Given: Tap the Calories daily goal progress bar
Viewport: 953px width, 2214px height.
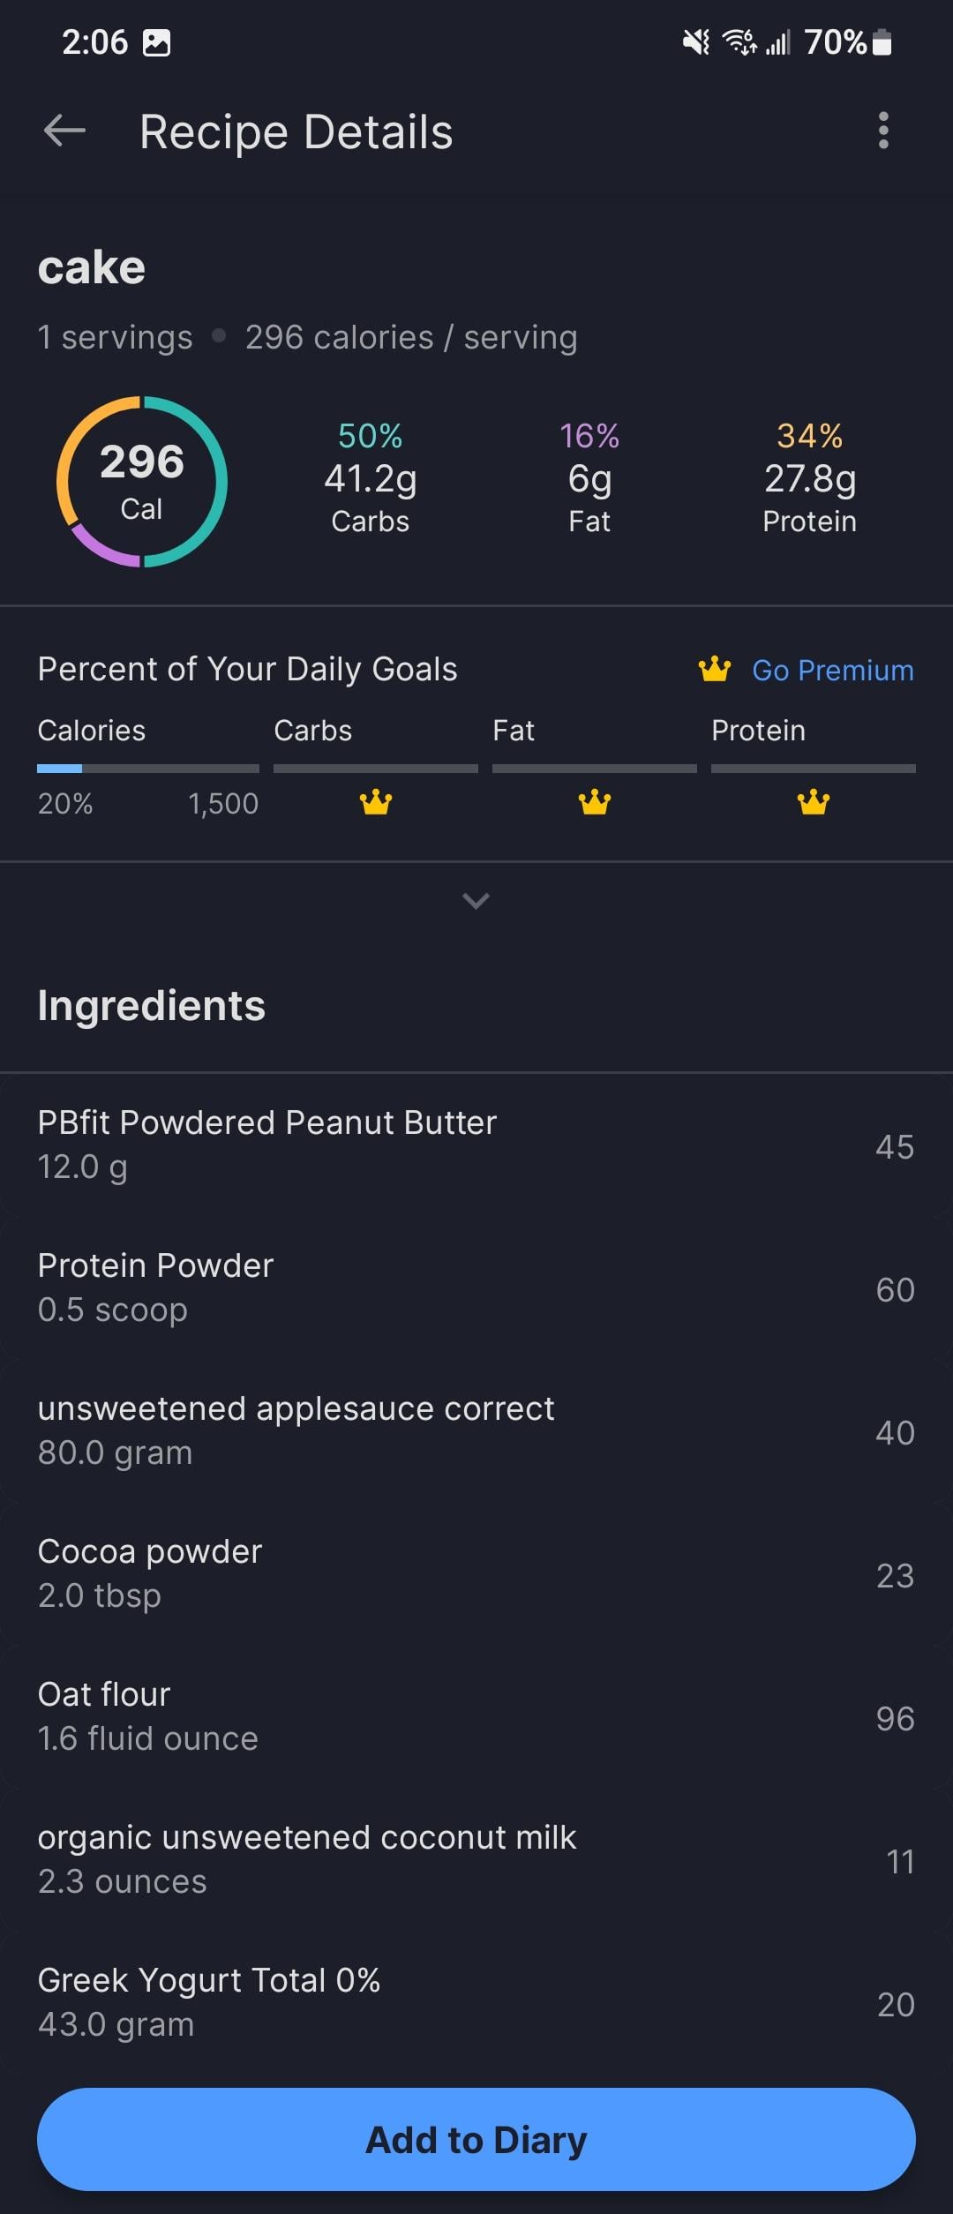Looking at the screenshot, I should pos(148,769).
